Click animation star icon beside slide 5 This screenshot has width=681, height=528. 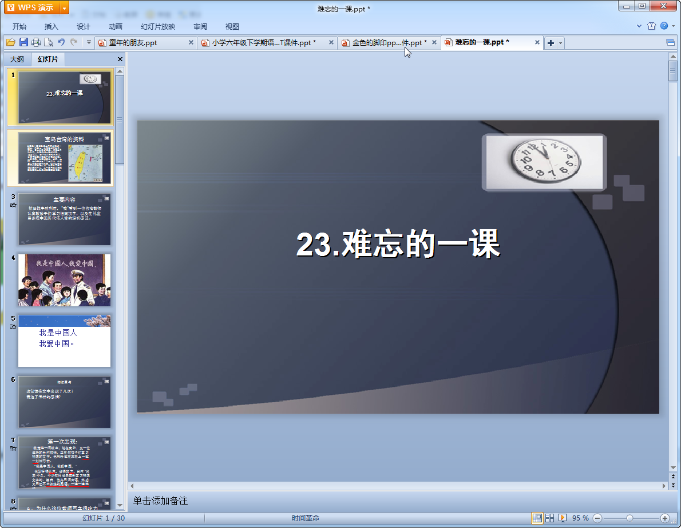click(13, 327)
